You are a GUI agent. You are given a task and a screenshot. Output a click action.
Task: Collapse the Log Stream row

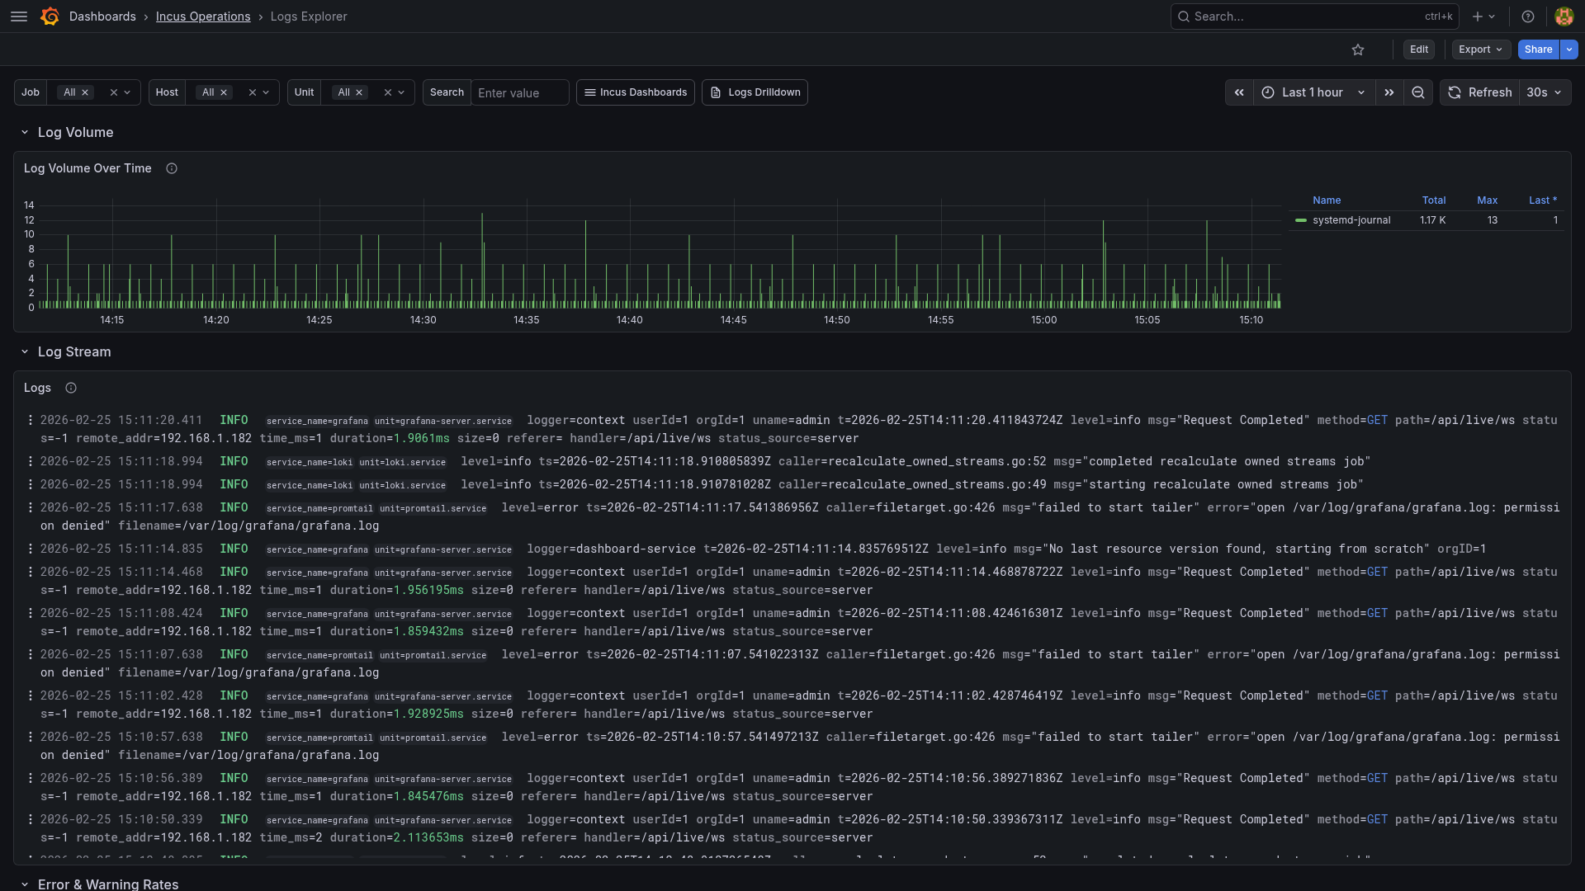pos(25,352)
